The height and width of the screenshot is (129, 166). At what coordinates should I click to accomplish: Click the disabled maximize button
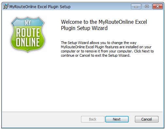147,7
